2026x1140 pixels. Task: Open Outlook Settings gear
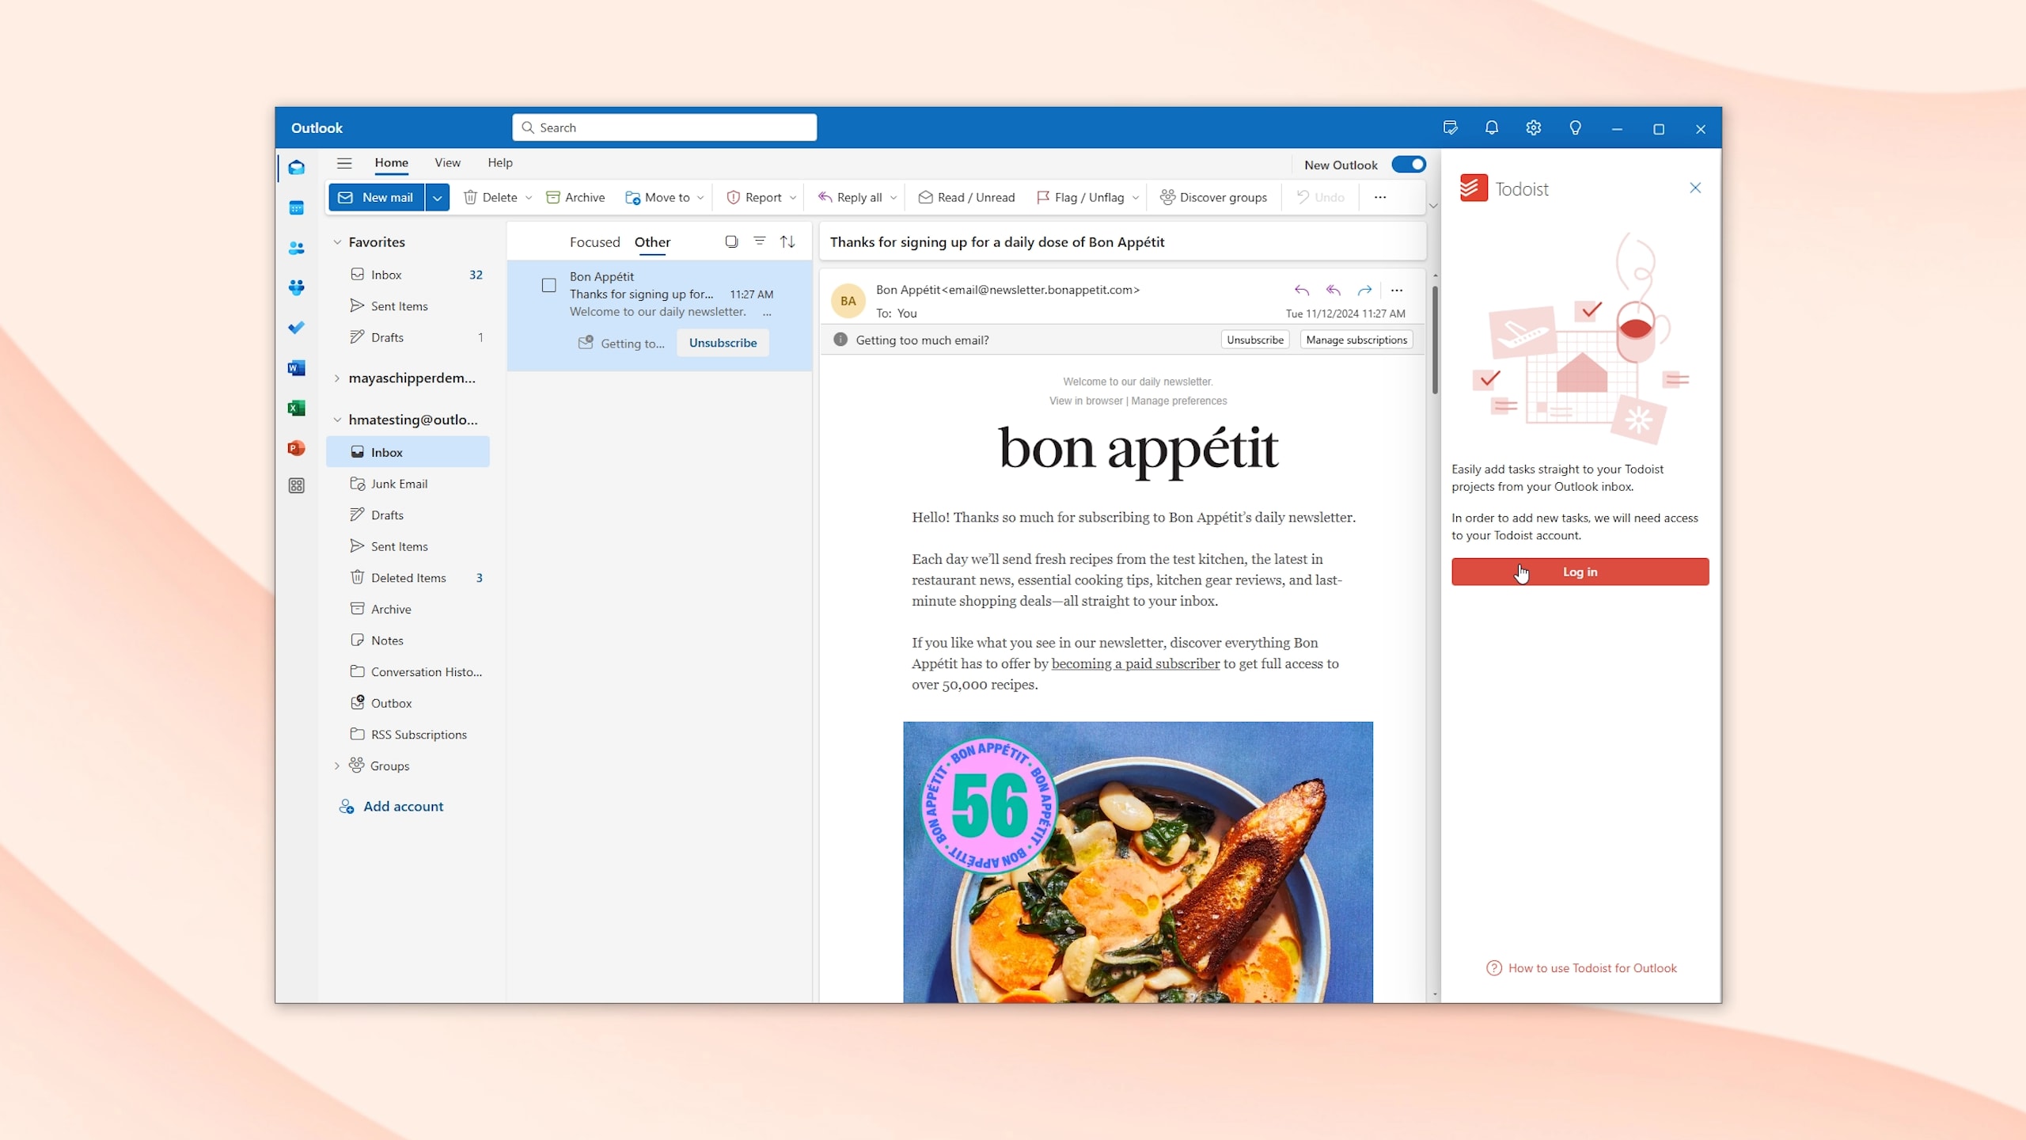[1534, 127]
